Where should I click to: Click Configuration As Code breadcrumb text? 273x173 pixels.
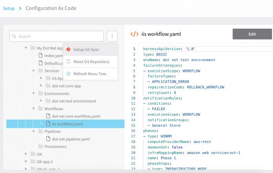(x=51, y=8)
